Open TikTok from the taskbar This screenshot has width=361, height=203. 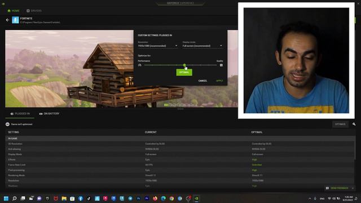[89, 198]
